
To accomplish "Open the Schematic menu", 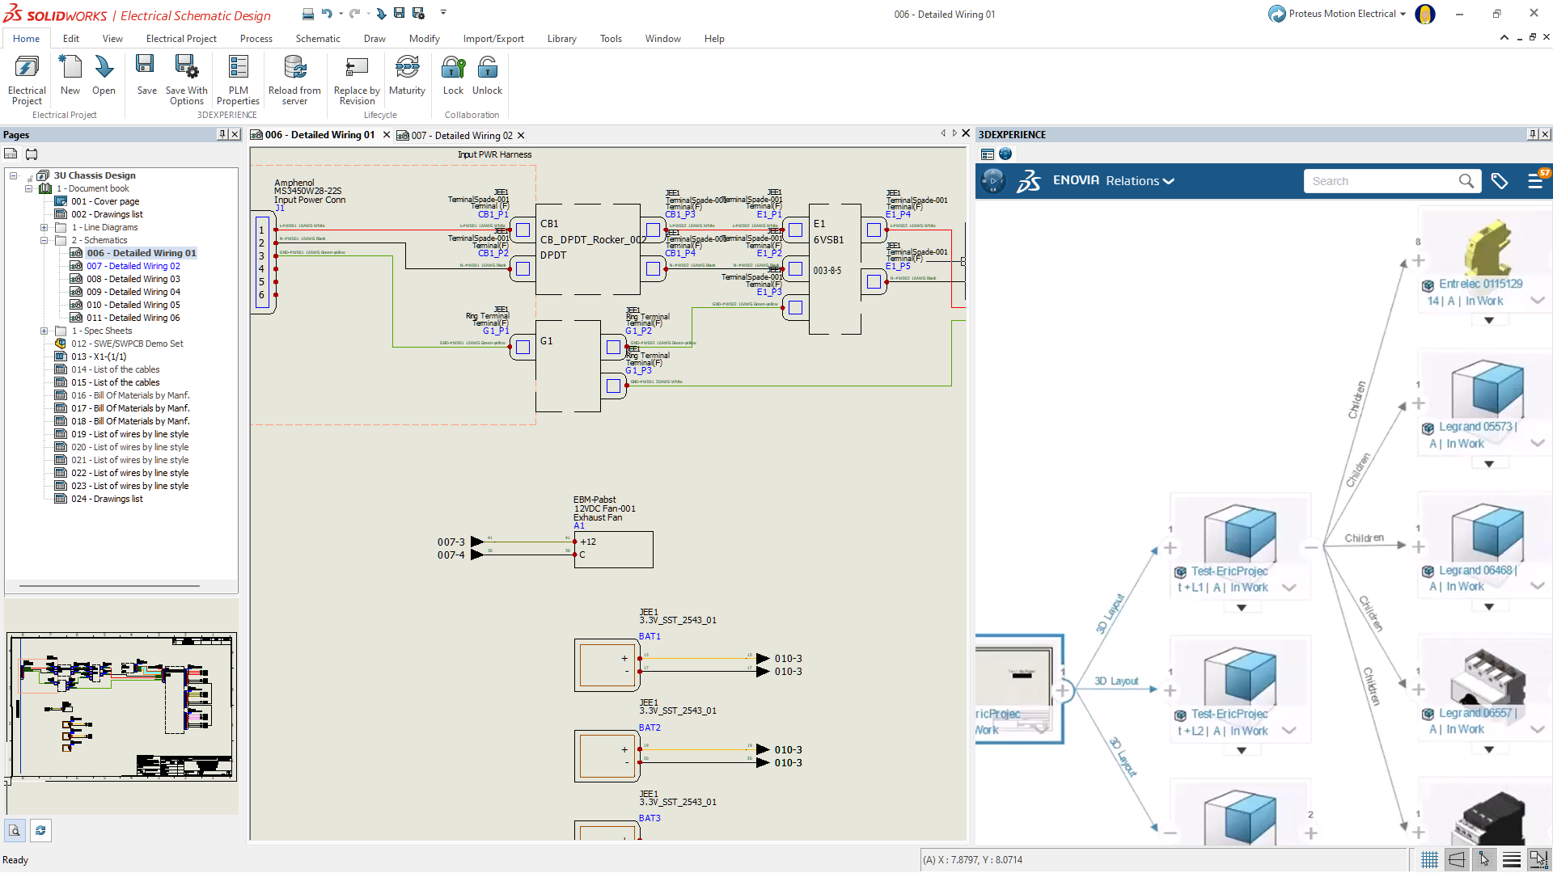I will [318, 38].
